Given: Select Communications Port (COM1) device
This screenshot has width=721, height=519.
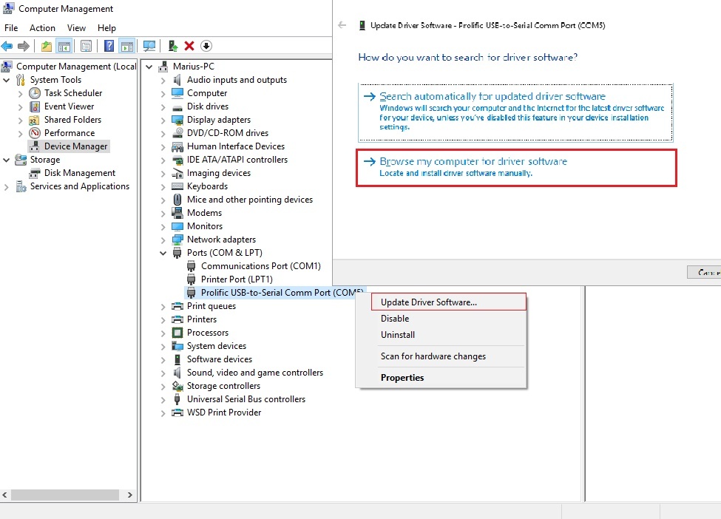Looking at the screenshot, I should point(260,266).
